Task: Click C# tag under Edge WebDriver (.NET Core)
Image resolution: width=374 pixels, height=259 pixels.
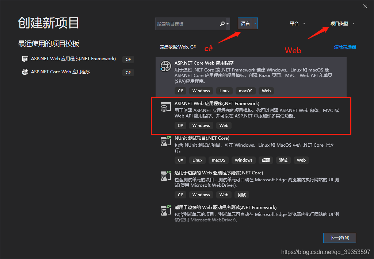Action: [180, 195]
